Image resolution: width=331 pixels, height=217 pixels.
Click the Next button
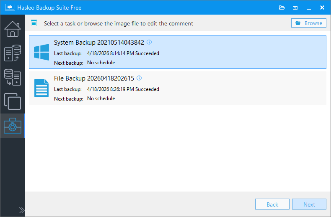coord(309,204)
